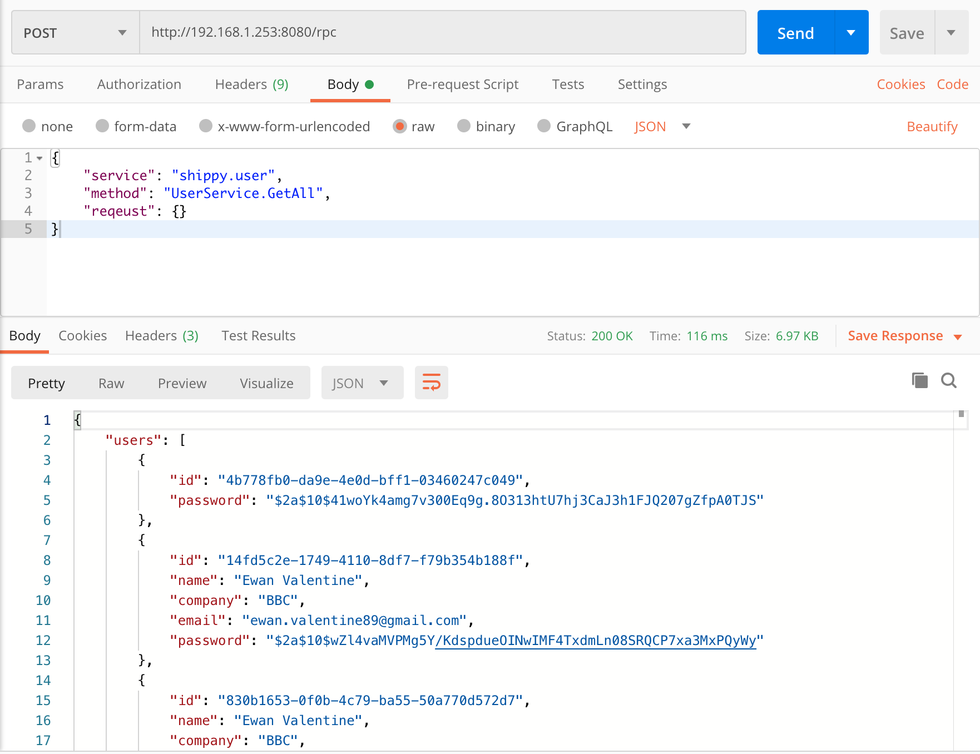The image size is (980, 754).
Task: Click the request URL input field
Action: pos(443,33)
